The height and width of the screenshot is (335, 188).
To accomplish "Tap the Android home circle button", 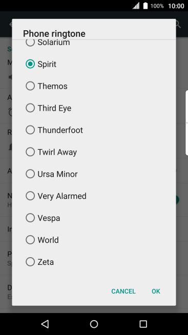I will pos(94,324).
